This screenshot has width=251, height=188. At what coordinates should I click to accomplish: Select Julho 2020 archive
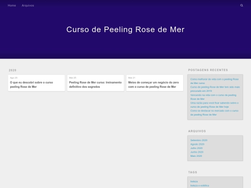click(197, 148)
